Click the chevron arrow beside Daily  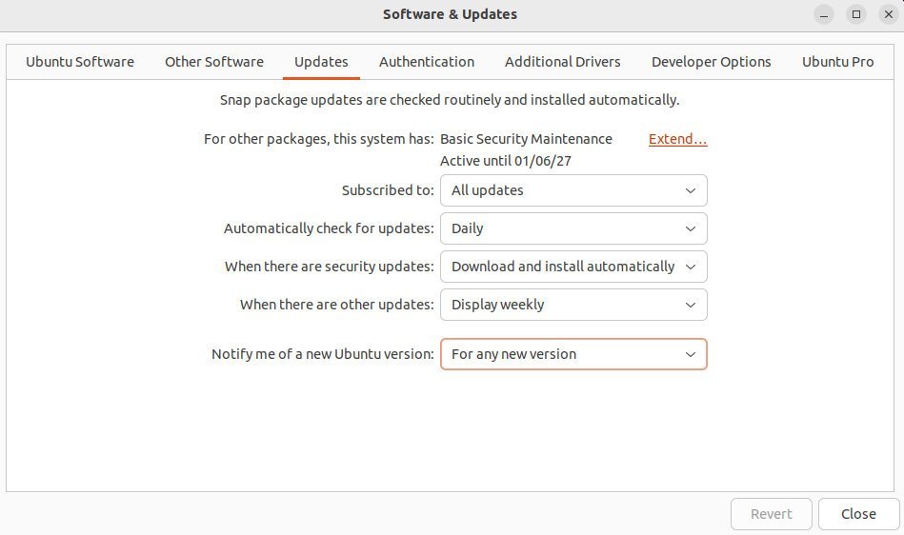(690, 228)
